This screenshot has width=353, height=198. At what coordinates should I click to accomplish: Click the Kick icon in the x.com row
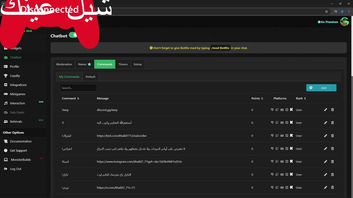(292, 188)
